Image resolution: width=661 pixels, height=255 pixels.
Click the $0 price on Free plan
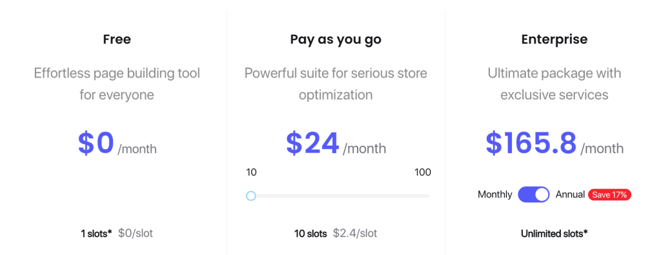point(96,143)
